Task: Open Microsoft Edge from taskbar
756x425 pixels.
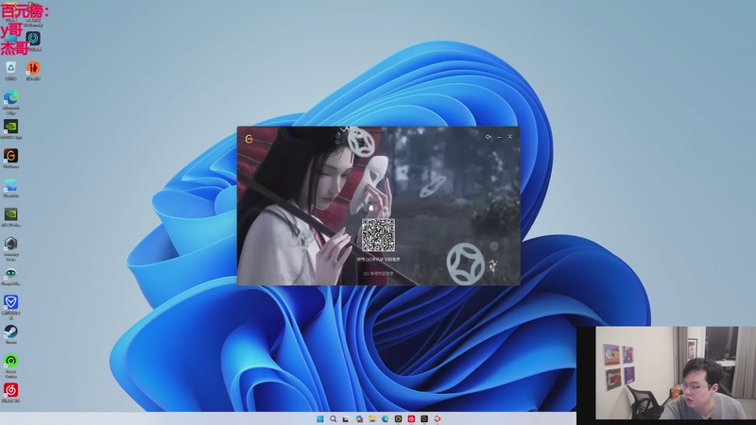Action: click(386, 418)
